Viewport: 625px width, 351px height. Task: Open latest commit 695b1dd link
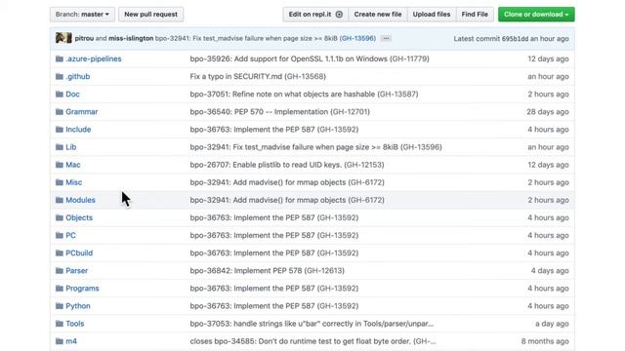[x=515, y=39]
